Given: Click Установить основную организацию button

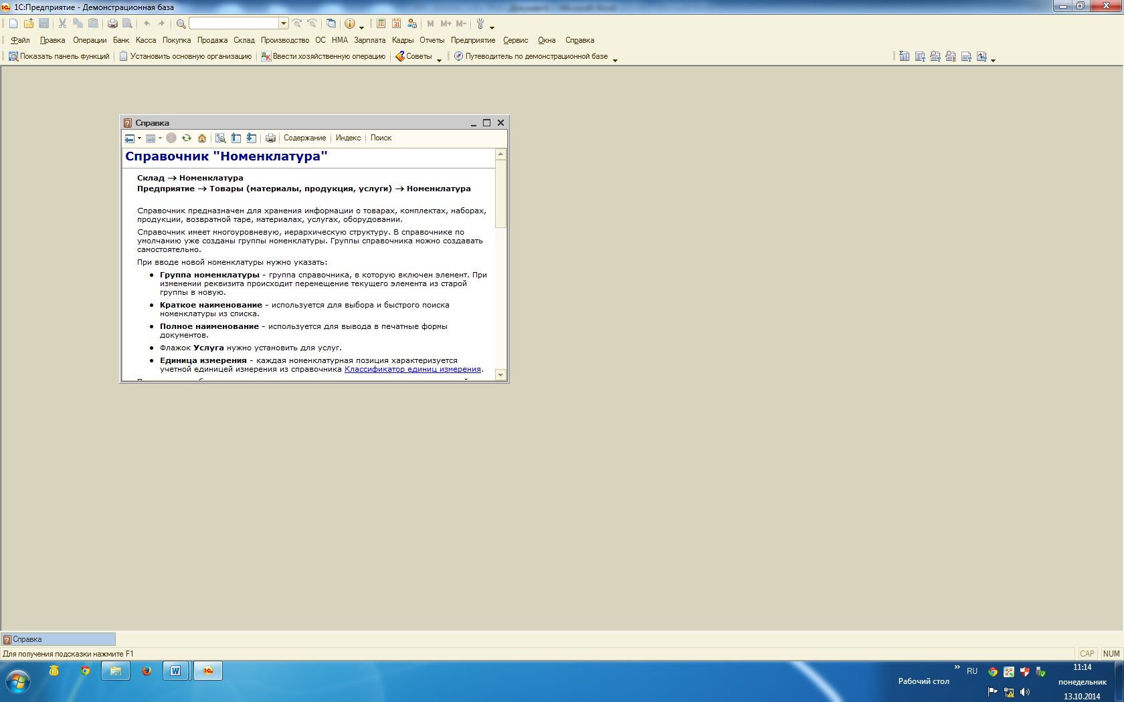Looking at the screenshot, I should (185, 56).
